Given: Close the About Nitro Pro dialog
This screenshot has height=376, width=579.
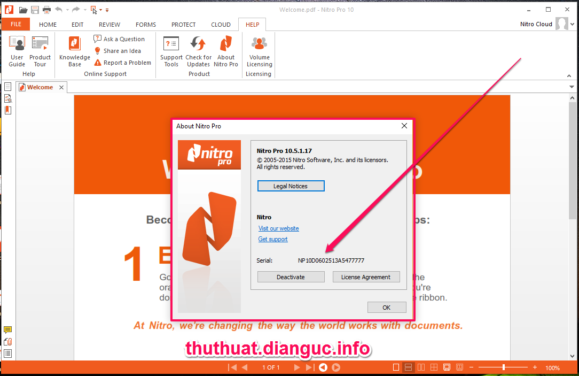Looking at the screenshot, I should click(x=404, y=126).
